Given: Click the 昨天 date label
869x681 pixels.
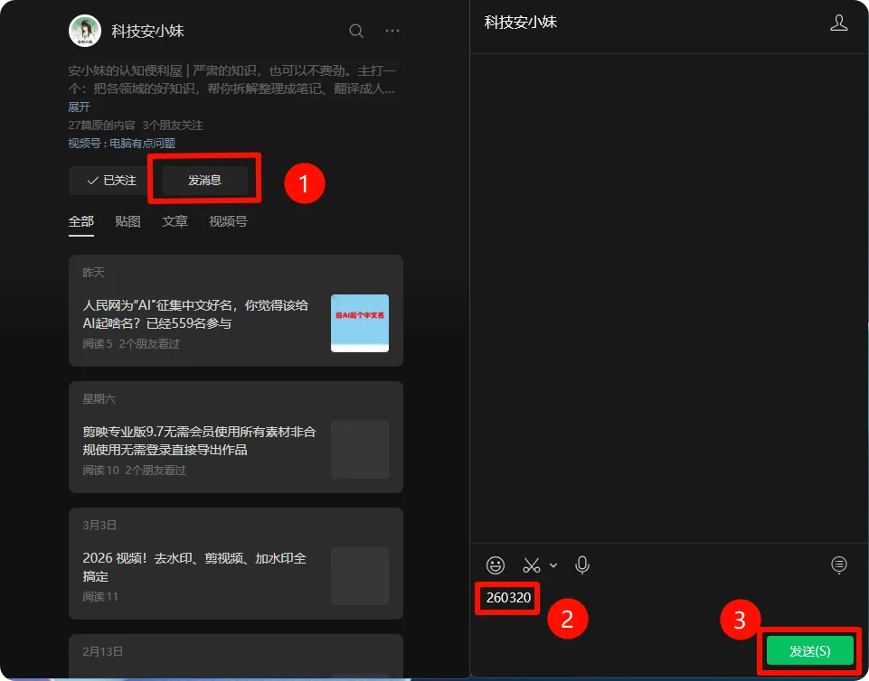Looking at the screenshot, I should [x=93, y=273].
